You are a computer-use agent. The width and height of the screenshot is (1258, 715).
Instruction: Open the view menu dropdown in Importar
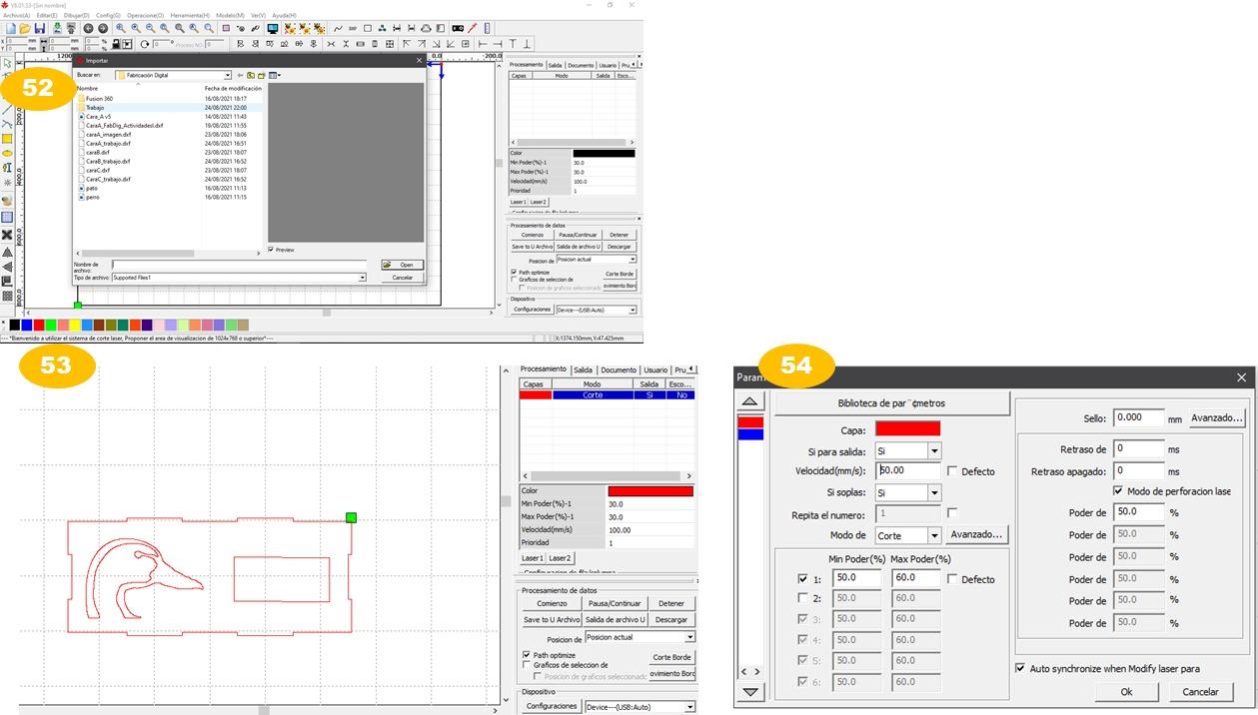pos(274,75)
